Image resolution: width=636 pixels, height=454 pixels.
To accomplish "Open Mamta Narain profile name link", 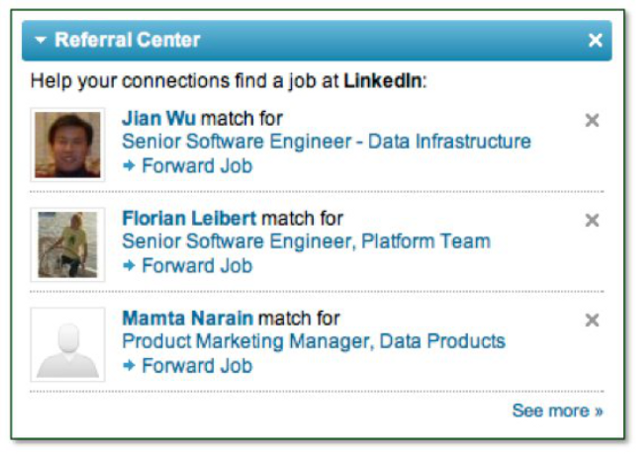I will pos(188,318).
